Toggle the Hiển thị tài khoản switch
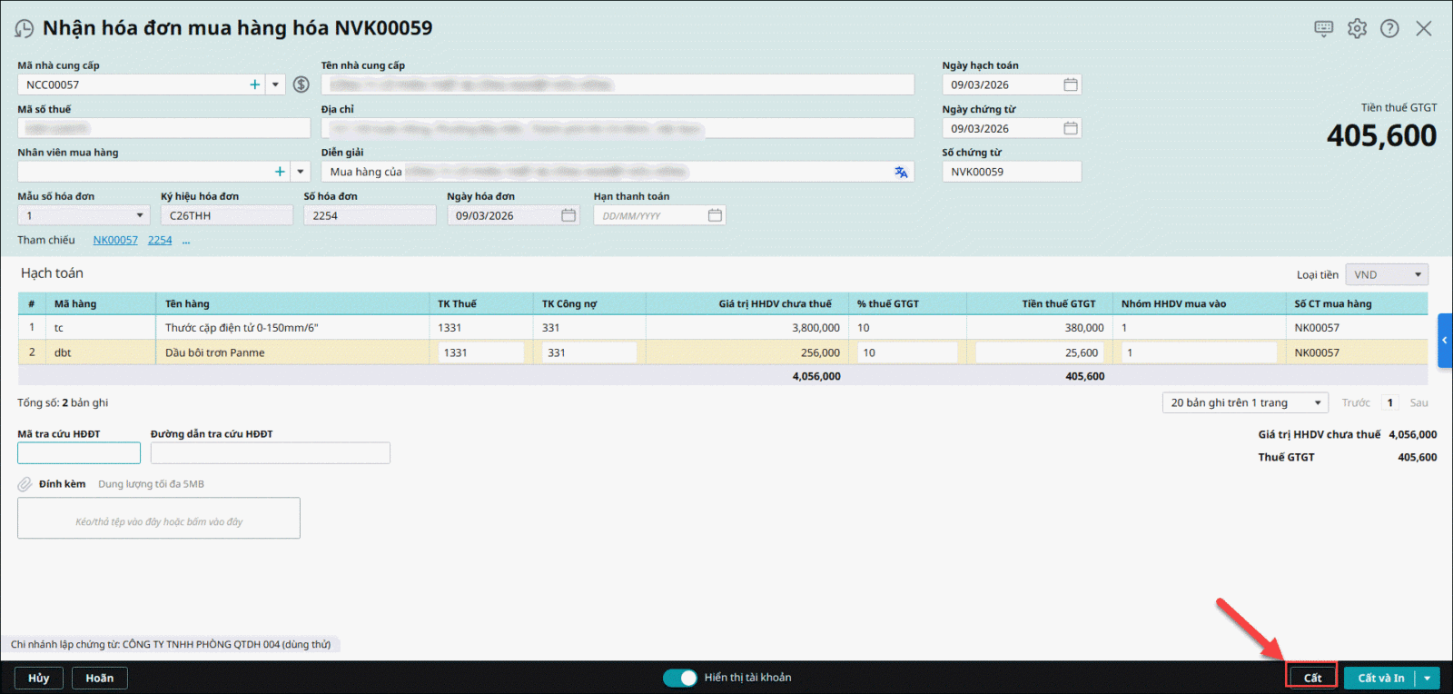 680,678
